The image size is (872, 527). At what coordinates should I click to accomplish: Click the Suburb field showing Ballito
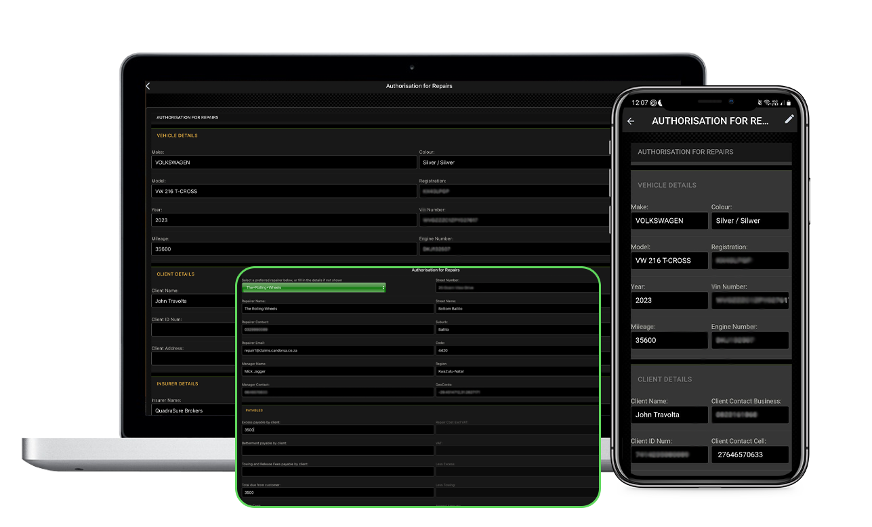(516, 329)
